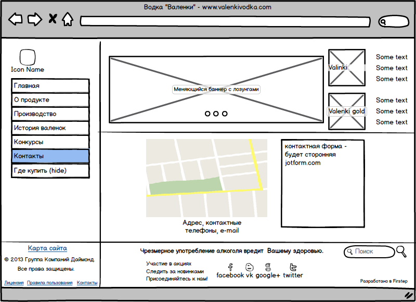Screen dimensions: 416x302
Task: Click the browser forward arrow
Action: click(x=35, y=19)
